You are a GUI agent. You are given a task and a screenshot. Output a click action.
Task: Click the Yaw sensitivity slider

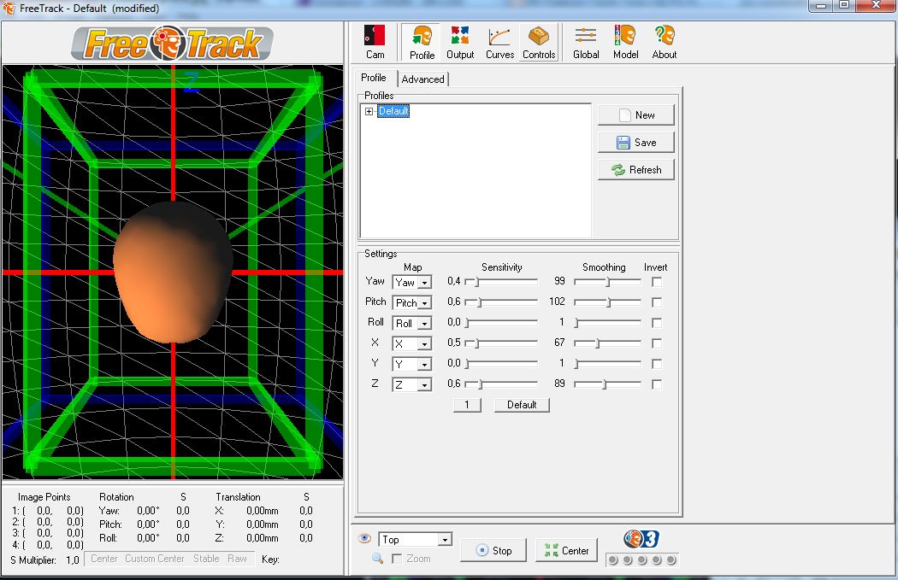pos(501,281)
